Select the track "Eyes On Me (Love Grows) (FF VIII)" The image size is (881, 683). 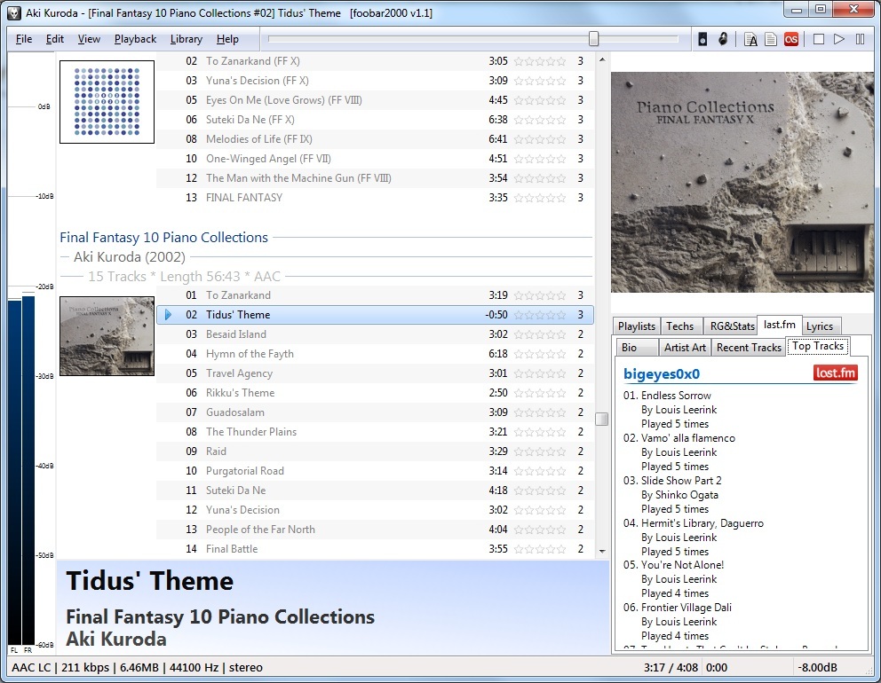376,100
